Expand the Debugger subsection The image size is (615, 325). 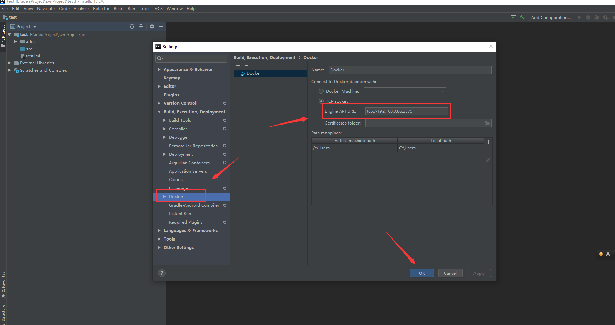[x=165, y=137]
